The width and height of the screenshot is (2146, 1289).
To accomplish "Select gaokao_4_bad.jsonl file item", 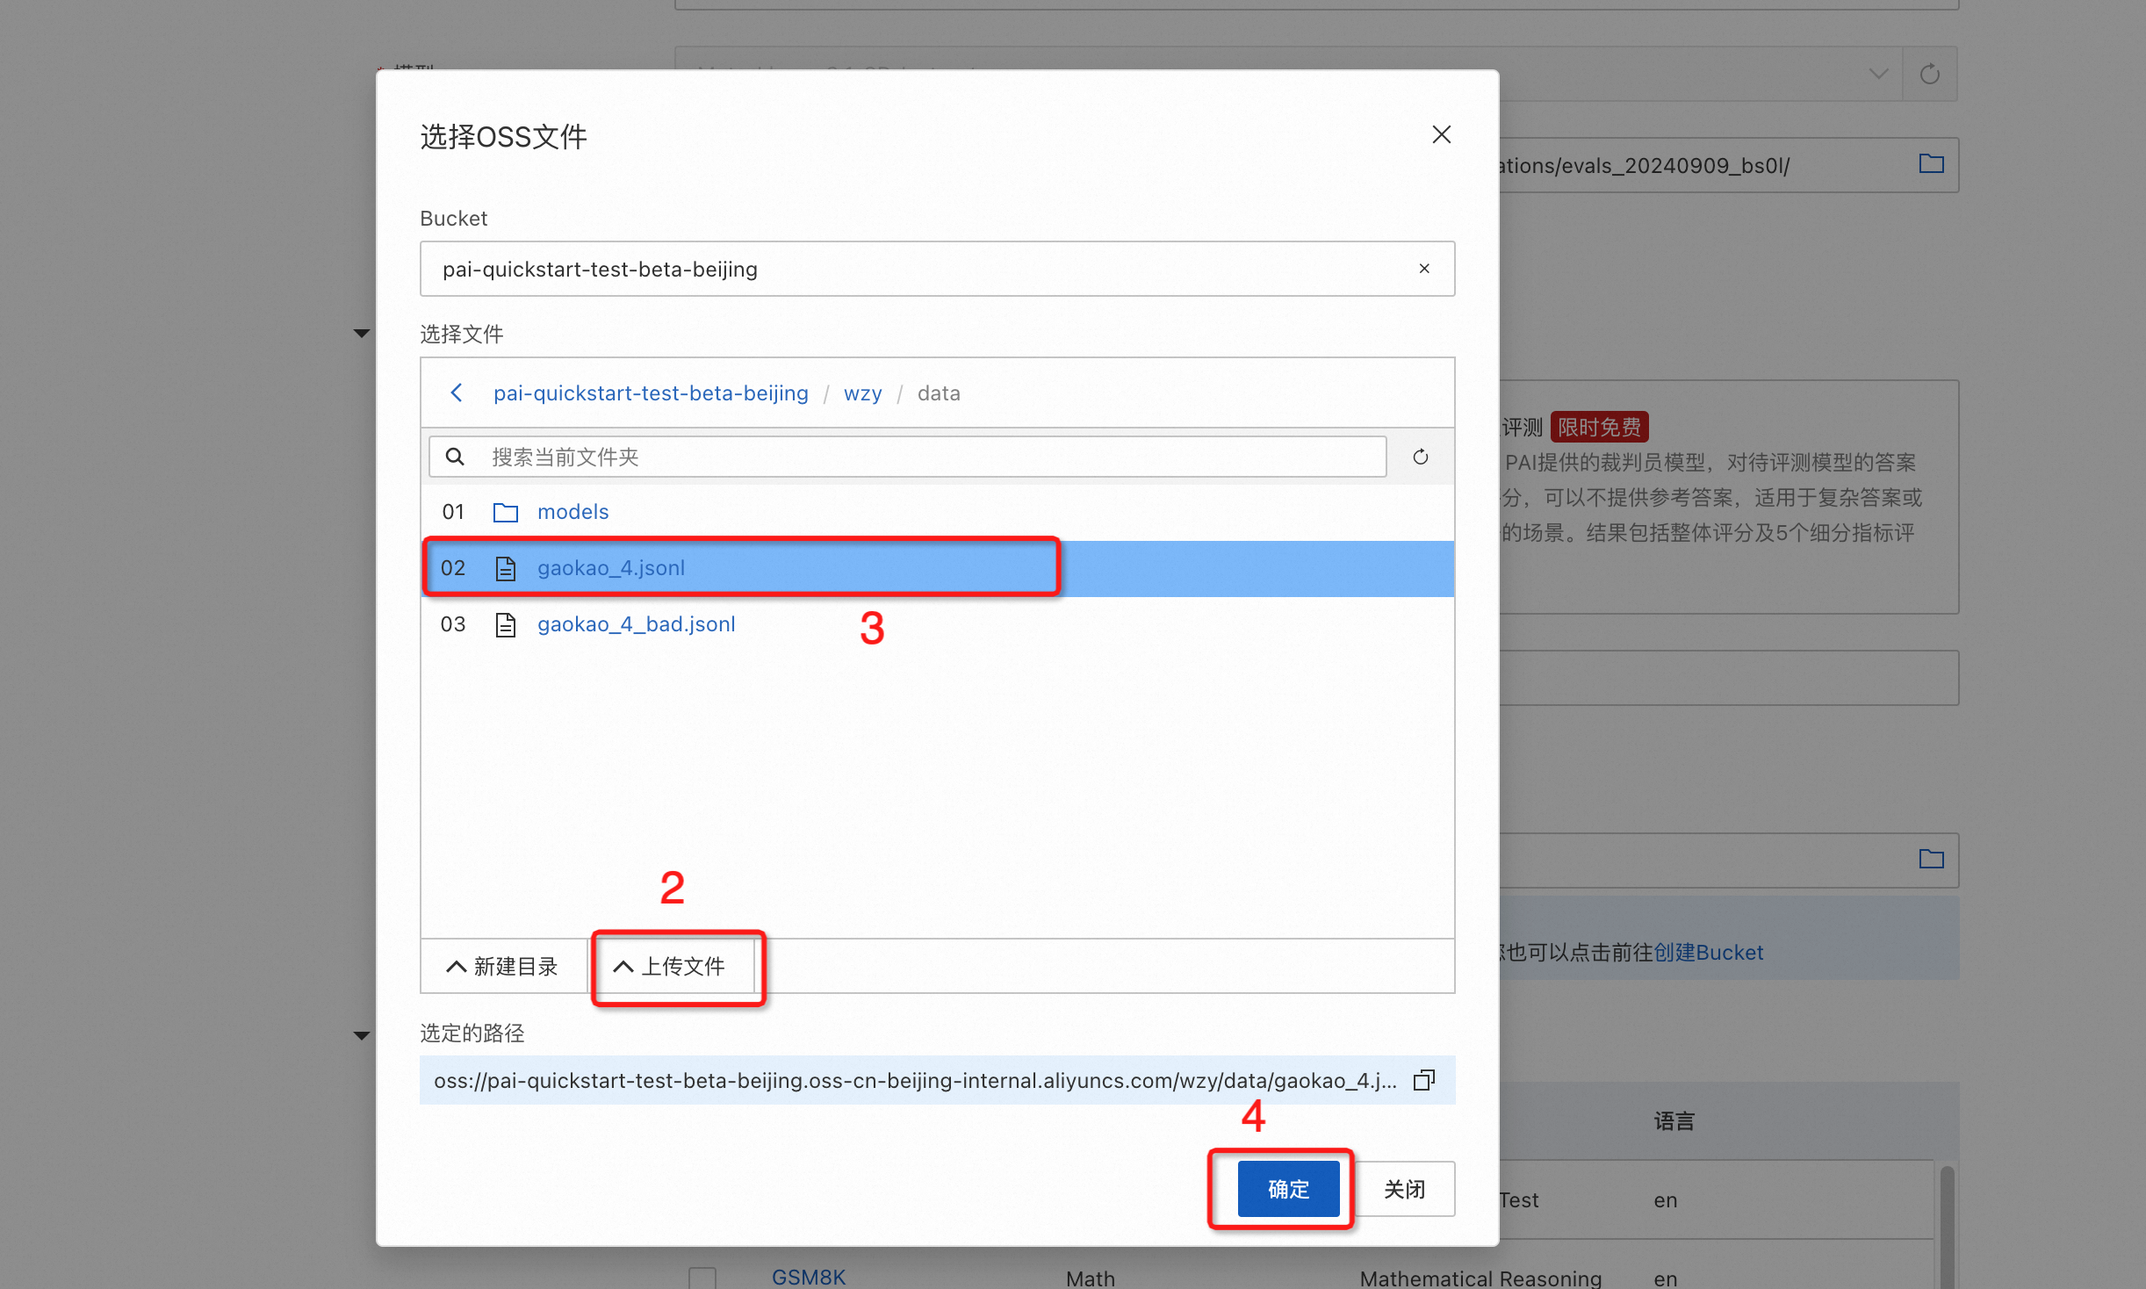I will pyautogui.click(x=635, y=623).
